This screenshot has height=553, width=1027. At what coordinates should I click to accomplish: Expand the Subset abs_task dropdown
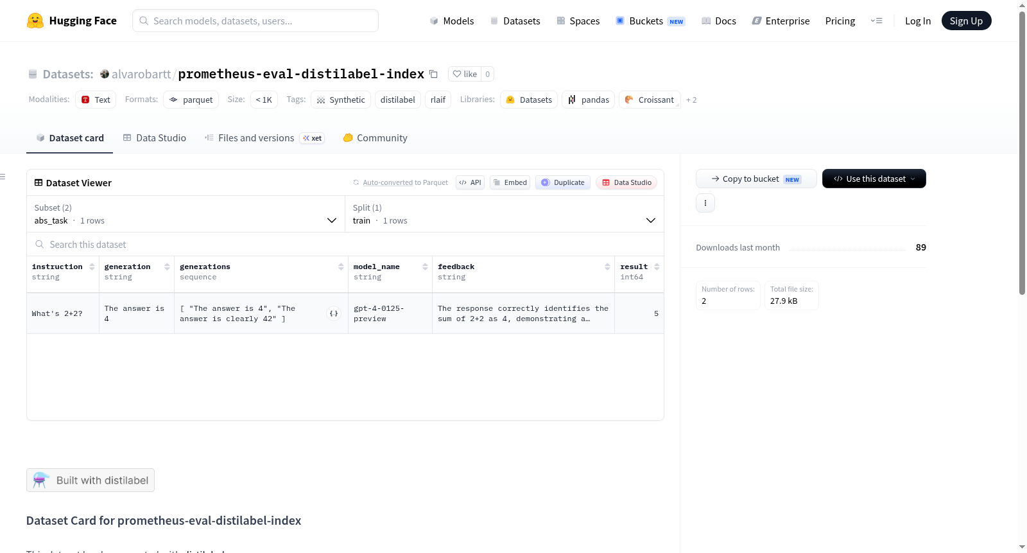[187, 214]
